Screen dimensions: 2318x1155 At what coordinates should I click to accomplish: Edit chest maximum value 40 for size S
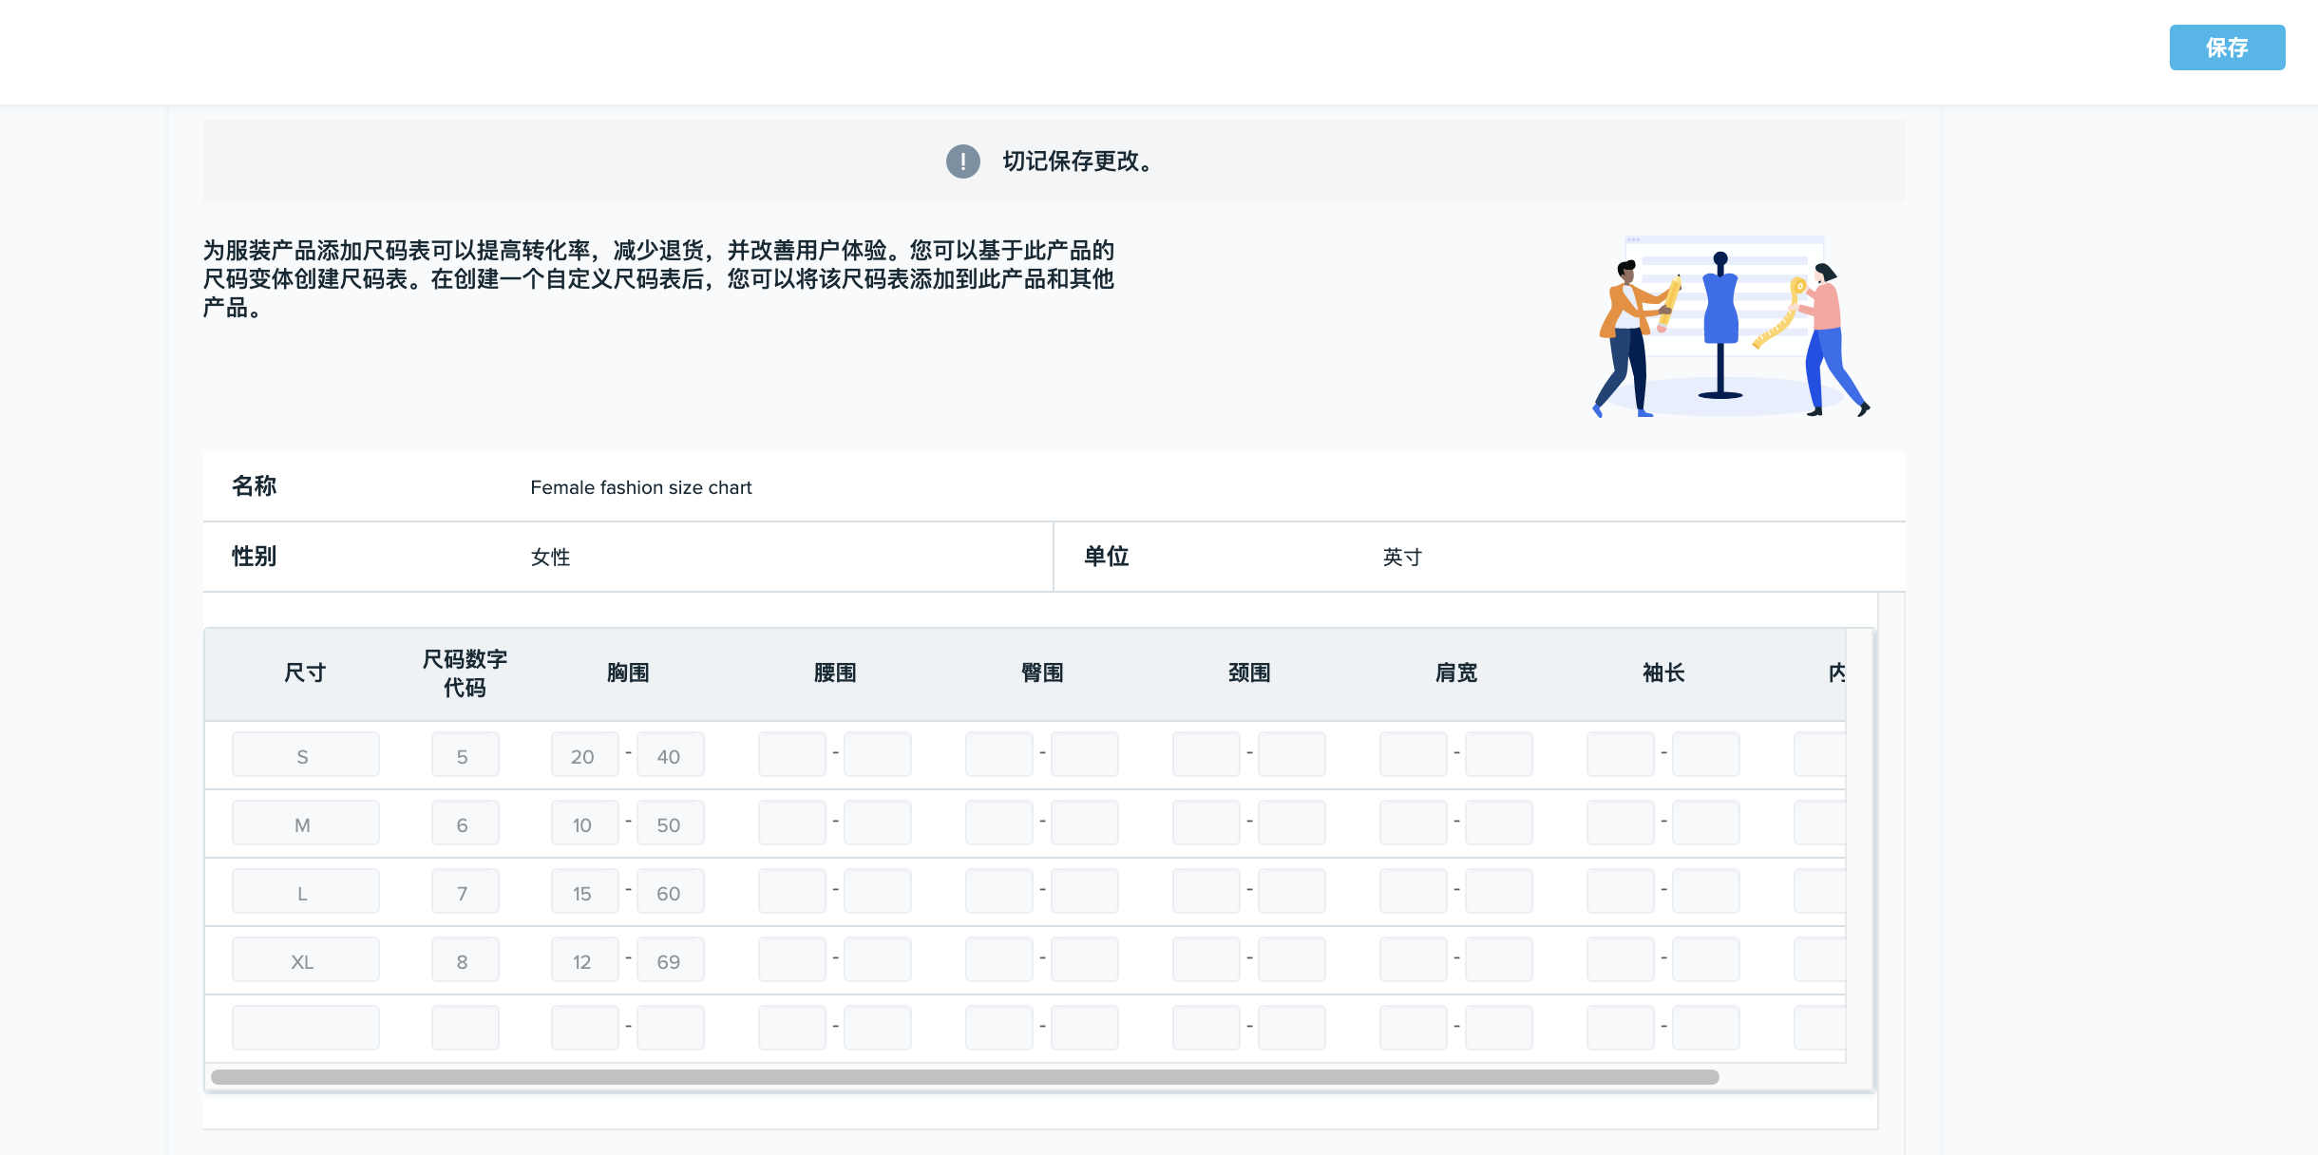point(670,755)
